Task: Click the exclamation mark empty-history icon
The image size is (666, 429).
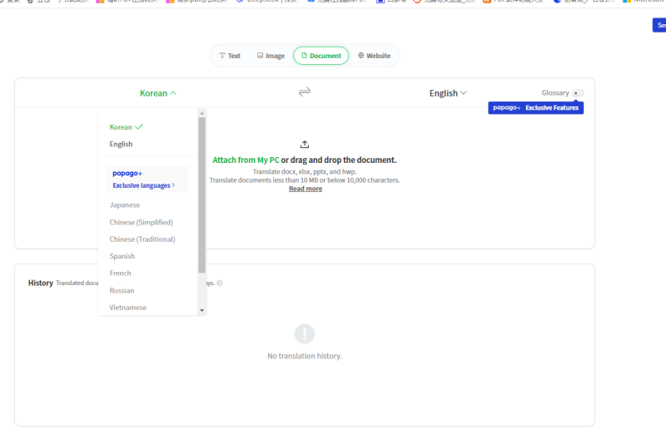Action: click(305, 334)
